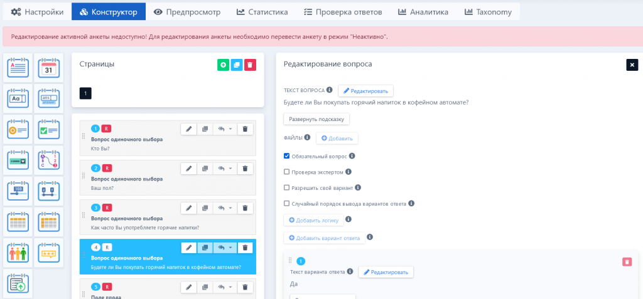Add matrix table with highlighted header row
This screenshot has height=299, width=643.
point(18,222)
